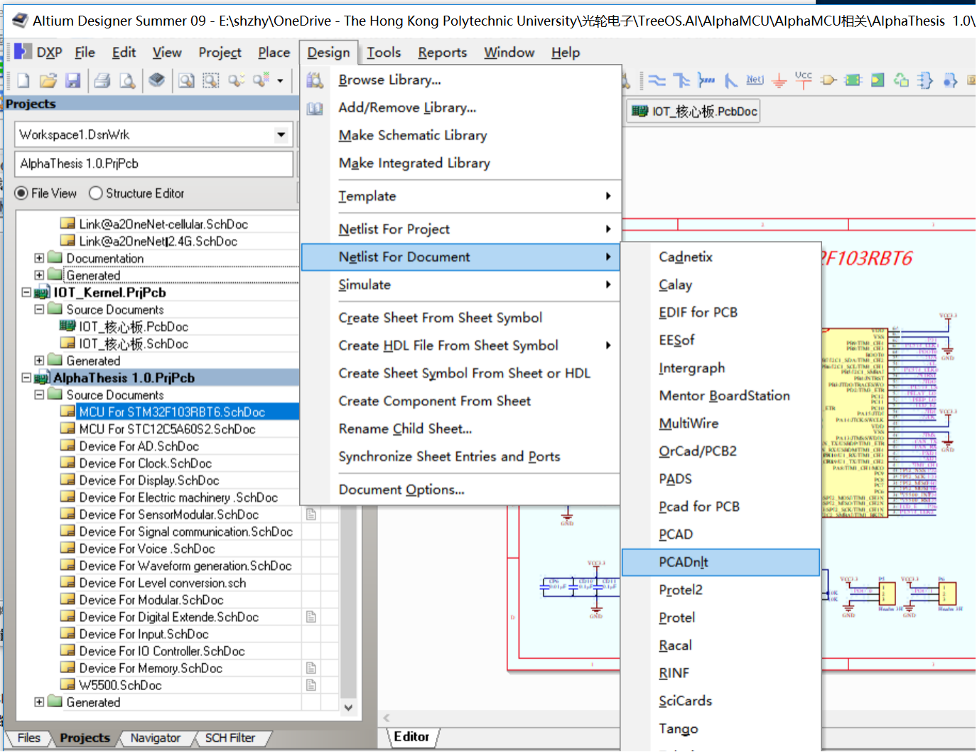
Task: Click the Add/Remove Library book icon
Action: pyautogui.click(x=315, y=108)
